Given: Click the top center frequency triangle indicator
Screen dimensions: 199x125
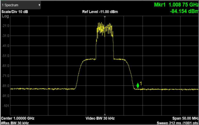Looking at the screenshot, I should (x=105, y=17).
